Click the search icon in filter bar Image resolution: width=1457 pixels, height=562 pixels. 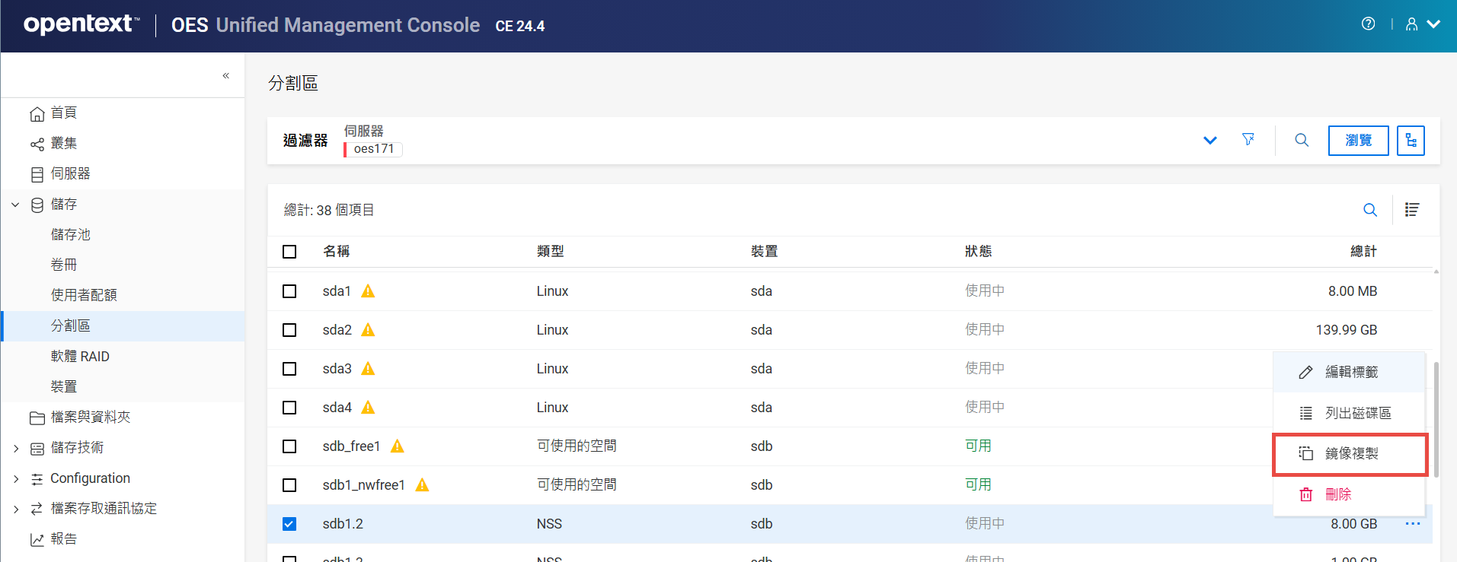[x=1302, y=140]
